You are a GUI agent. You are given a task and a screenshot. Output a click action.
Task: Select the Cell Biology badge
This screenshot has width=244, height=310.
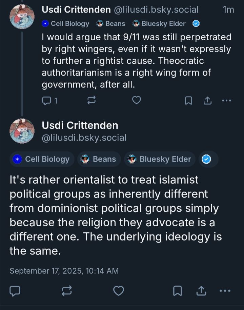pos(42,159)
